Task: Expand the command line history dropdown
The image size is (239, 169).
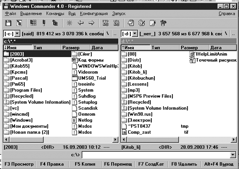Action: point(233,155)
